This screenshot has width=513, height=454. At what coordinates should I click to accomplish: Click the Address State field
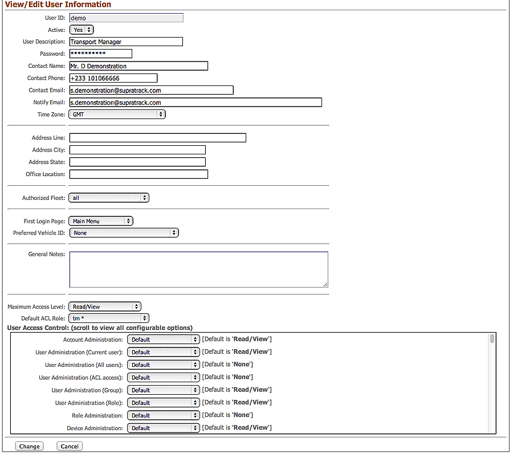pyautogui.click(x=137, y=162)
